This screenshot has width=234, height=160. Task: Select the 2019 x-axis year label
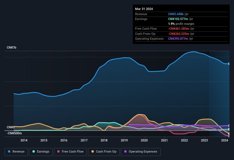coord(124,140)
